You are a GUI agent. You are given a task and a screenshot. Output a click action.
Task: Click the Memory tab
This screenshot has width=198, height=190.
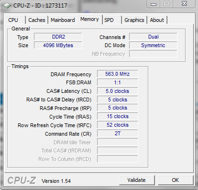[x=90, y=20]
